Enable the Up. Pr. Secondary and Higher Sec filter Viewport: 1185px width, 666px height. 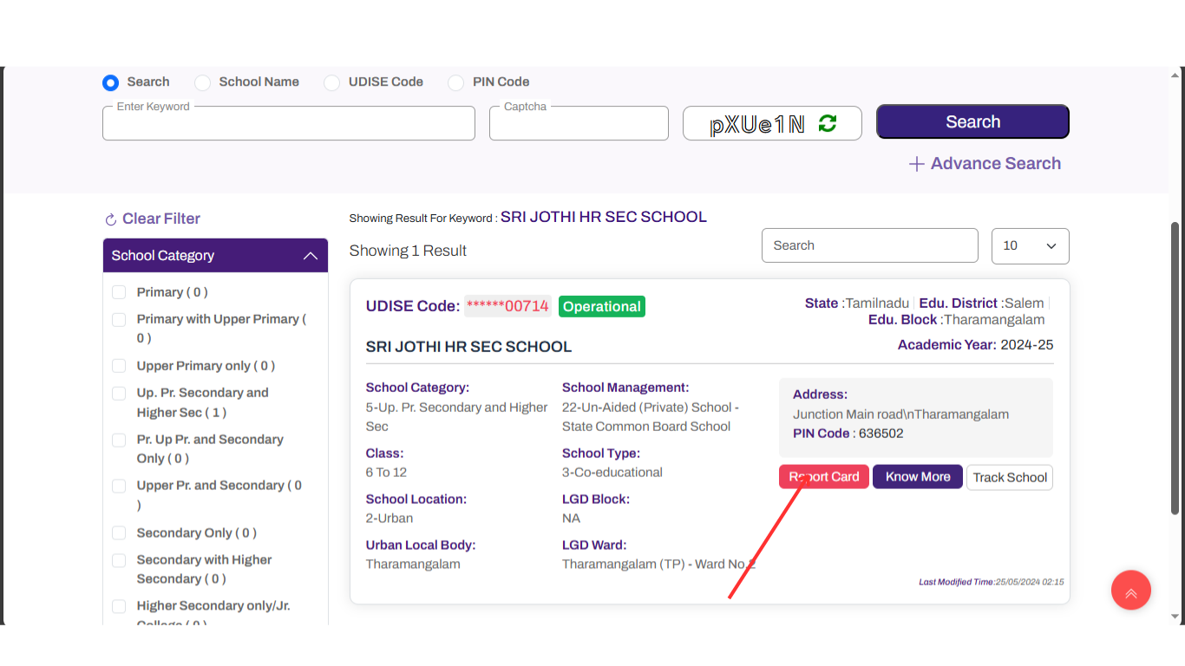(119, 393)
